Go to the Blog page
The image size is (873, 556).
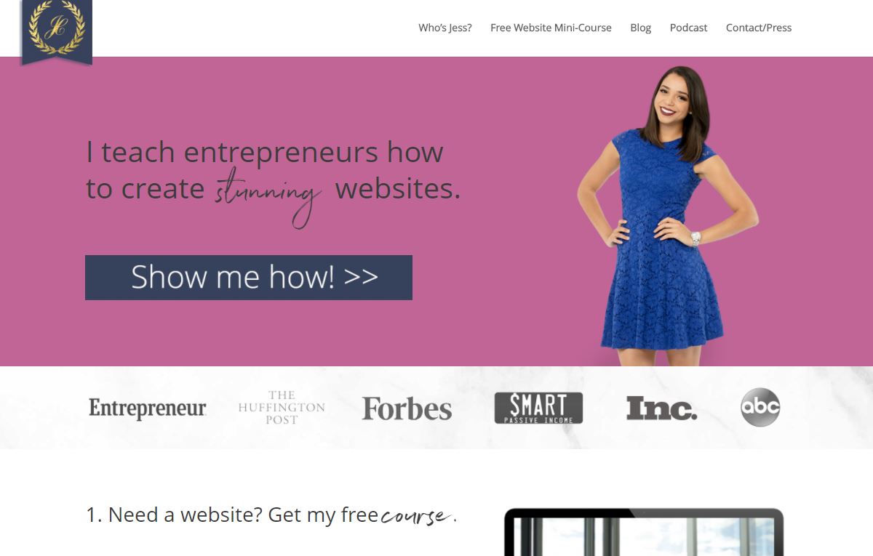[641, 28]
